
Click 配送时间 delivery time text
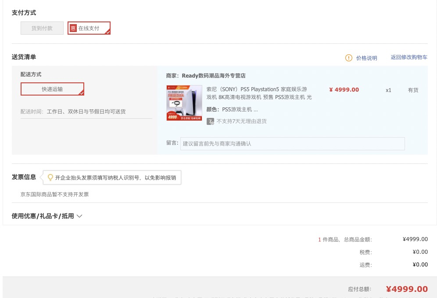click(x=73, y=112)
